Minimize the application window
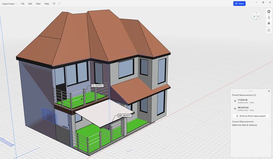 click(x=256, y=3)
